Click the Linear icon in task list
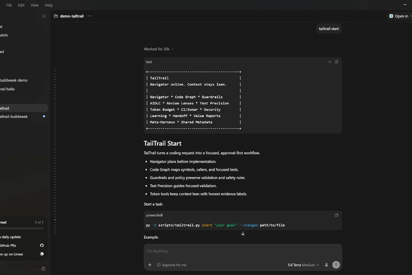Screen dimensions: 412x275 click(42, 254)
